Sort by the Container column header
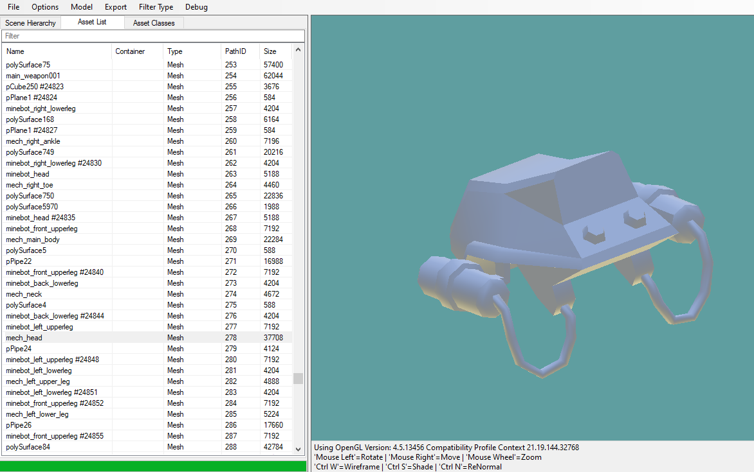The height and width of the screenshot is (472, 754). point(138,51)
